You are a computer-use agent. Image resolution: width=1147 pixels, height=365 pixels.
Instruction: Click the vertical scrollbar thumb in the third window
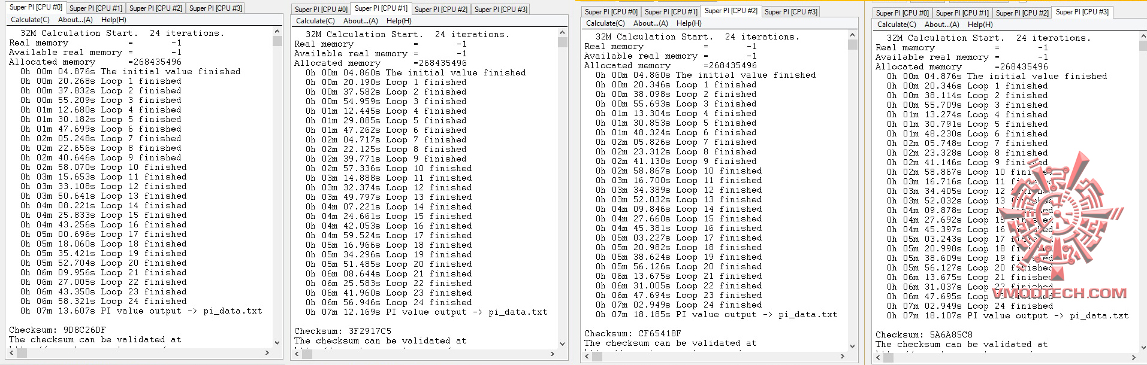click(x=852, y=44)
